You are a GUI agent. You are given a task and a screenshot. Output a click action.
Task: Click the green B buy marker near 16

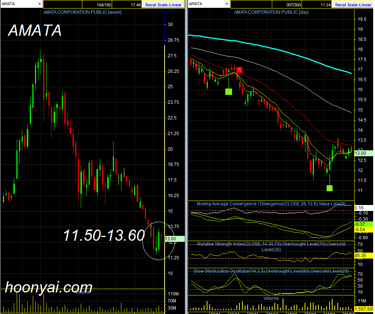click(x=229, y=92)
